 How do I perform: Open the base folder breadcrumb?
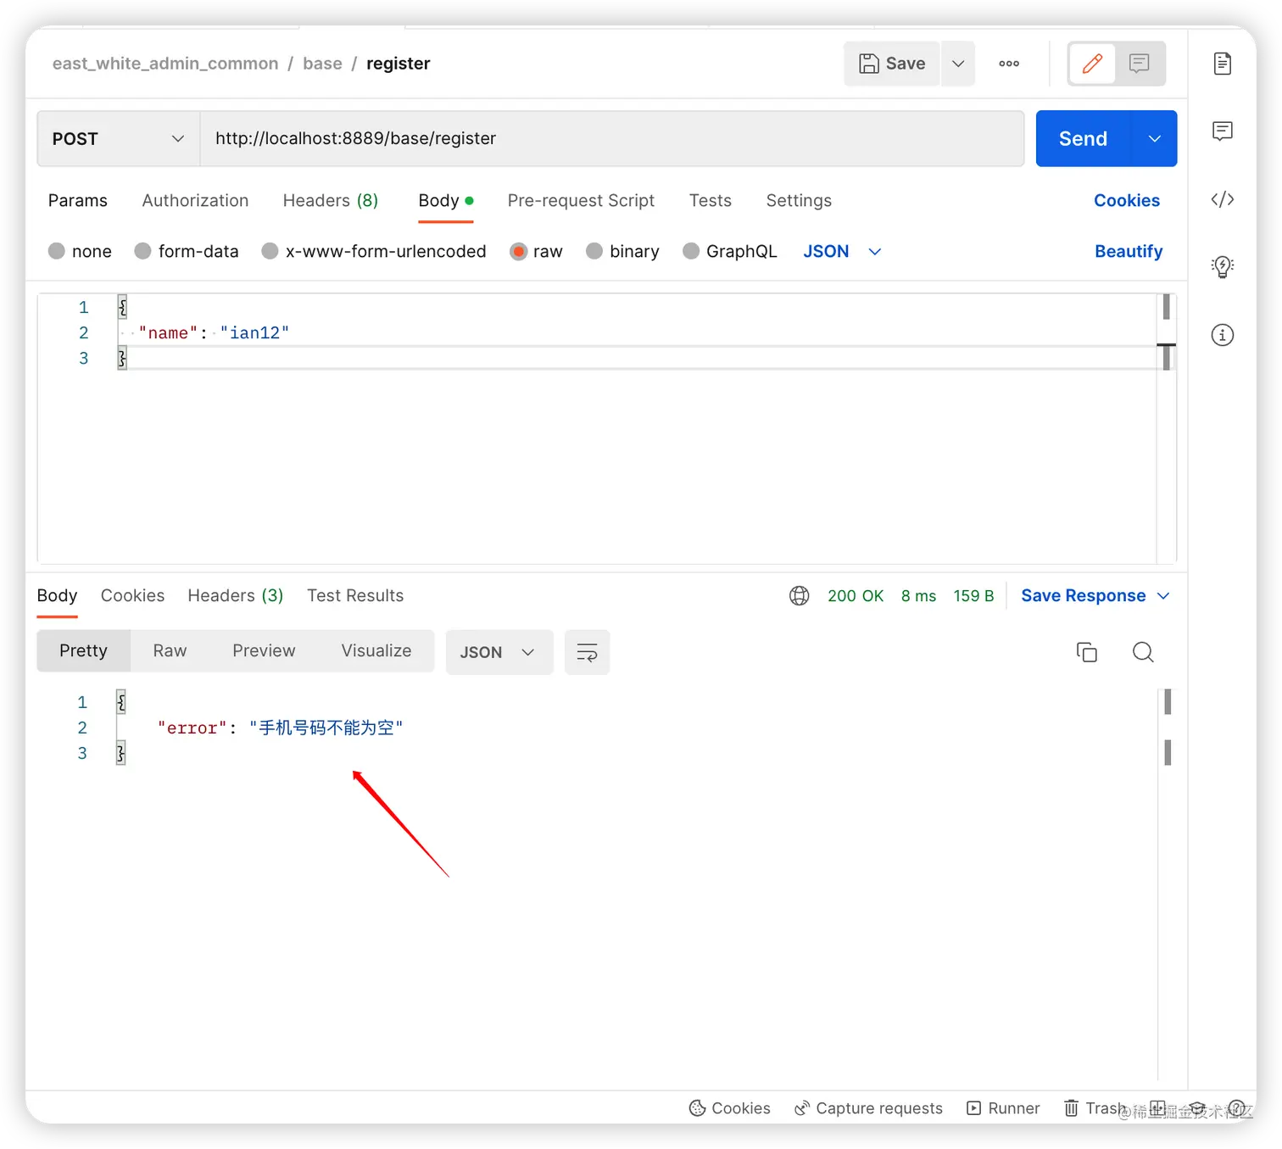pos(322,64)
